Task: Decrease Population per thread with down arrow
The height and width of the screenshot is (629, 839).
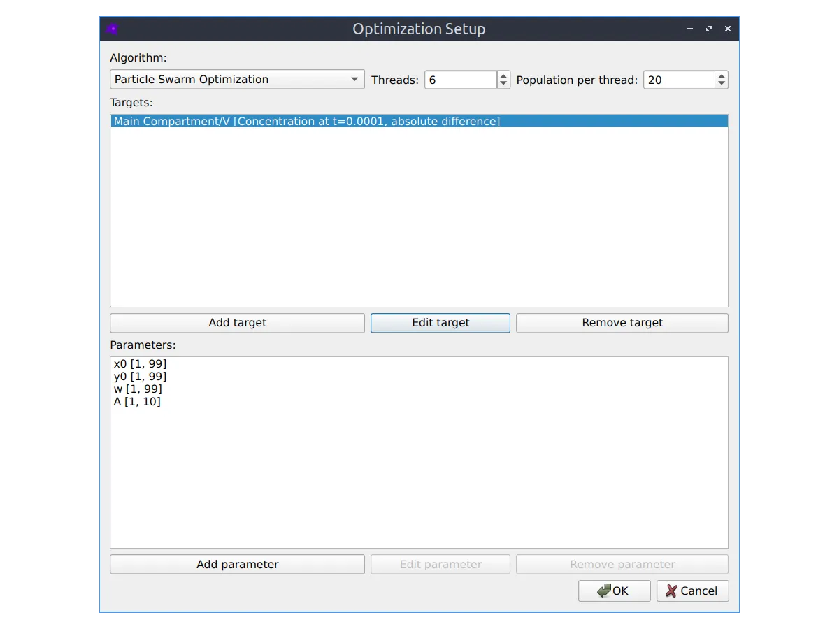Action: click(x=722, y=85)
